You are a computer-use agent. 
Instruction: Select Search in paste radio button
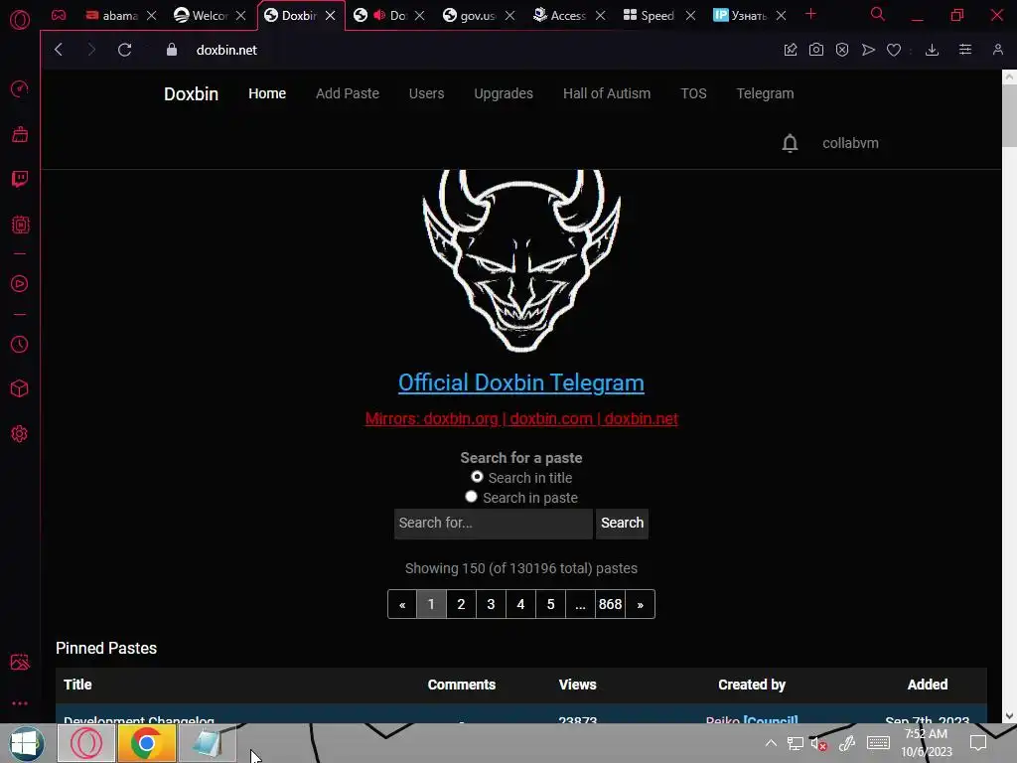(471, 497)
